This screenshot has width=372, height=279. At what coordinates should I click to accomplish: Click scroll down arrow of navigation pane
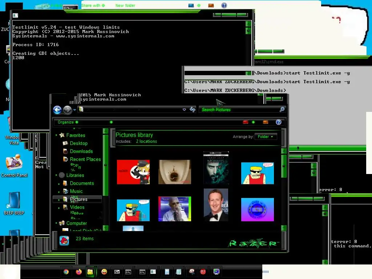point(105,228)
